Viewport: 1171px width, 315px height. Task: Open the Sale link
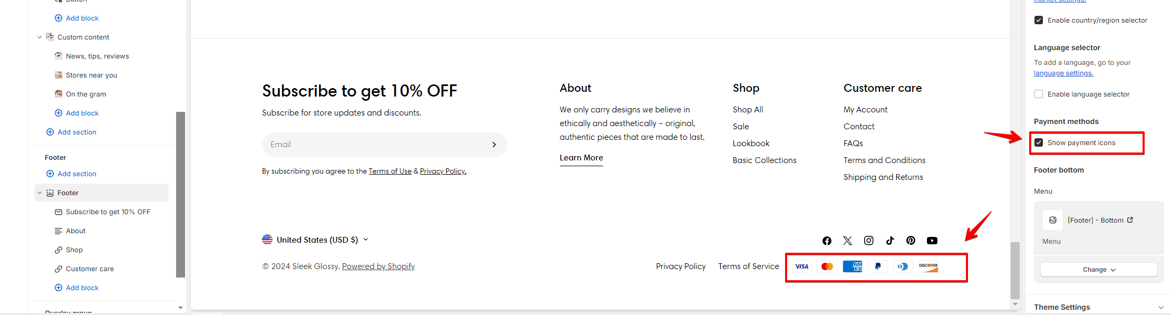click(741, 127)
